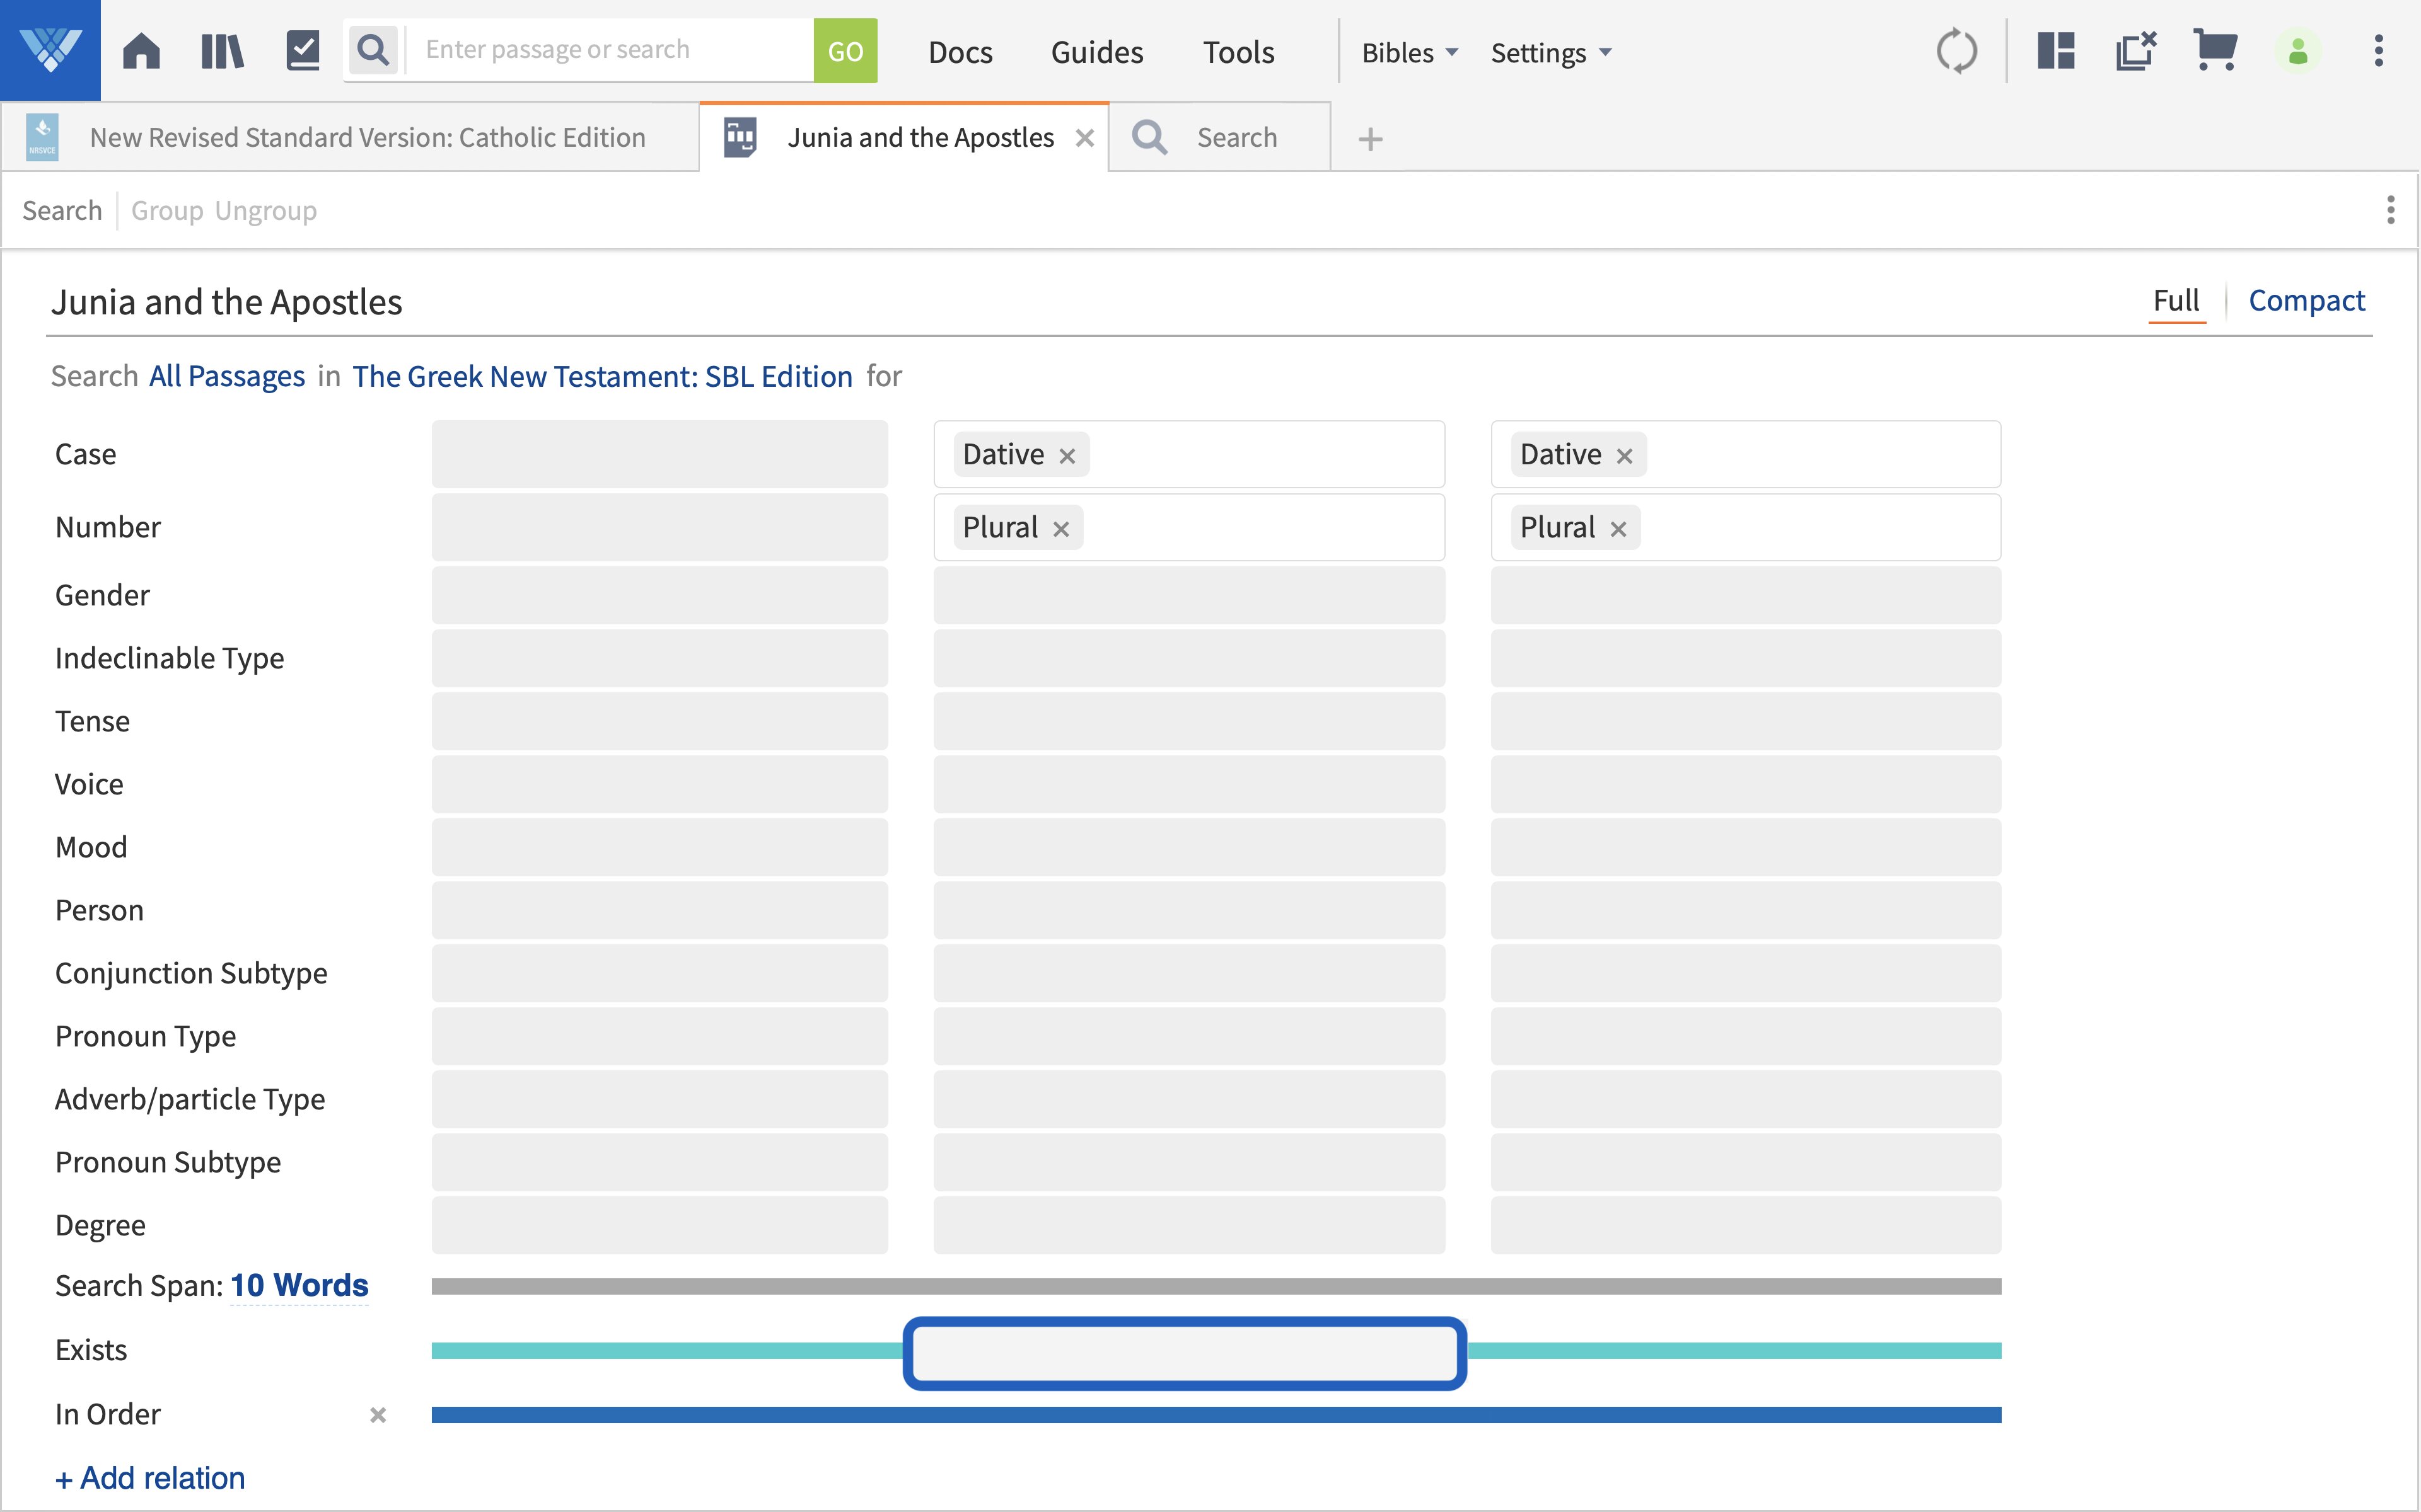Open the Guides menu
Screen dimensions: 2421x1512
(x=1096, y=52)
